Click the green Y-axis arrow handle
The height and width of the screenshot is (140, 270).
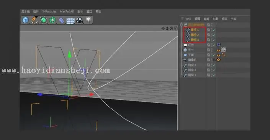(69, 54)
